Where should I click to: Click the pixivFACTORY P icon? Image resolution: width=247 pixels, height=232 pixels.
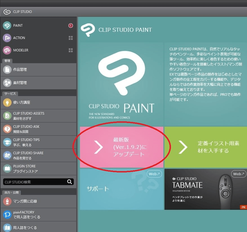pyautogui.click(x=7, y=215)
